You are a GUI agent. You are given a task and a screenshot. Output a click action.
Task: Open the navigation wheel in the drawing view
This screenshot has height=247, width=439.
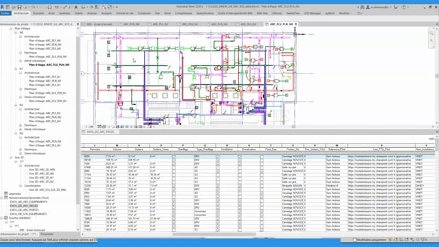[431, 33]
